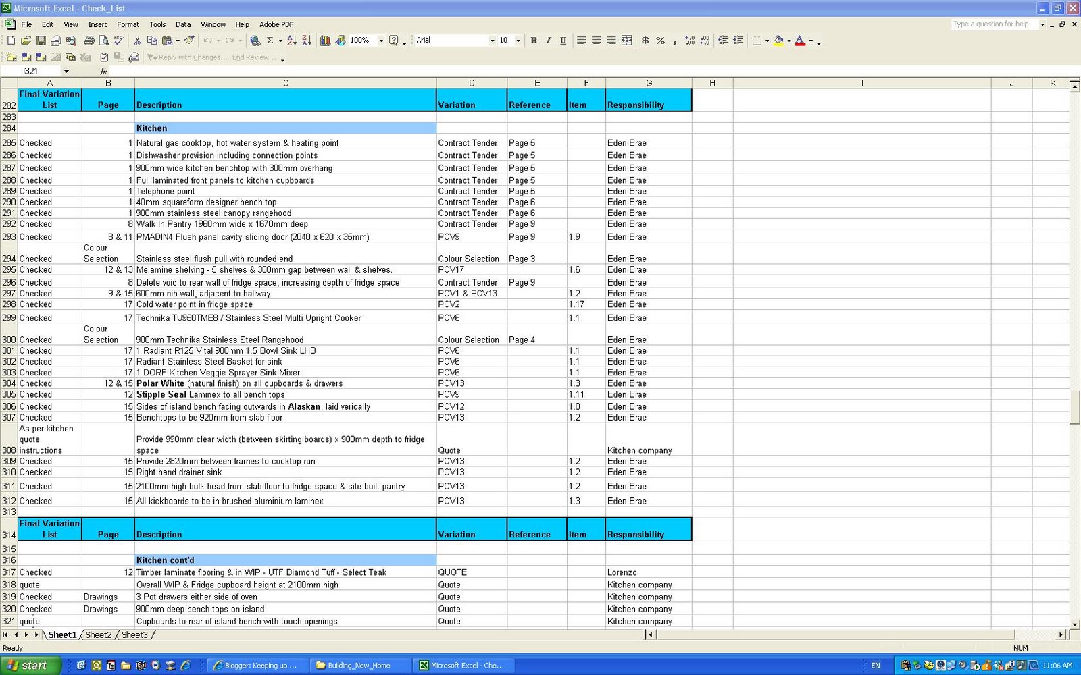Viewport: 1081px width, 675px height.
Task: Apply the yellow Fill Color
Action: [x=779, y=40]
